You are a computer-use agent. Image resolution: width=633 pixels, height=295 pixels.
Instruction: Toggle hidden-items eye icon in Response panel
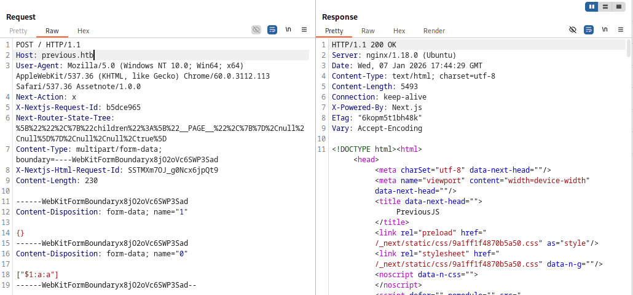tap(573, 29)
